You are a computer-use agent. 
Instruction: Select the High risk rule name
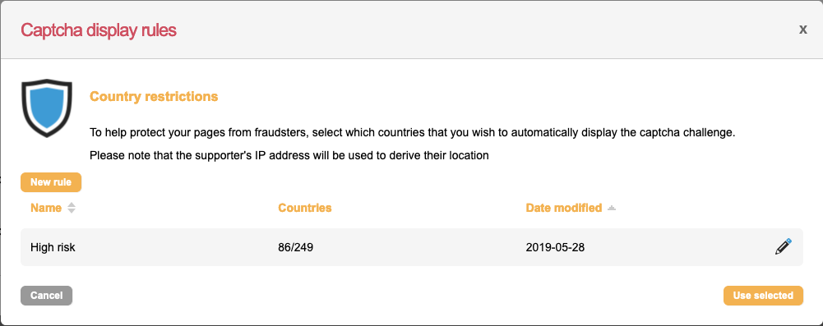[x=53, y=247]
